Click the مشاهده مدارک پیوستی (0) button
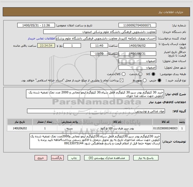The height and width of the screenshot is (187, 193). point(107,158)
